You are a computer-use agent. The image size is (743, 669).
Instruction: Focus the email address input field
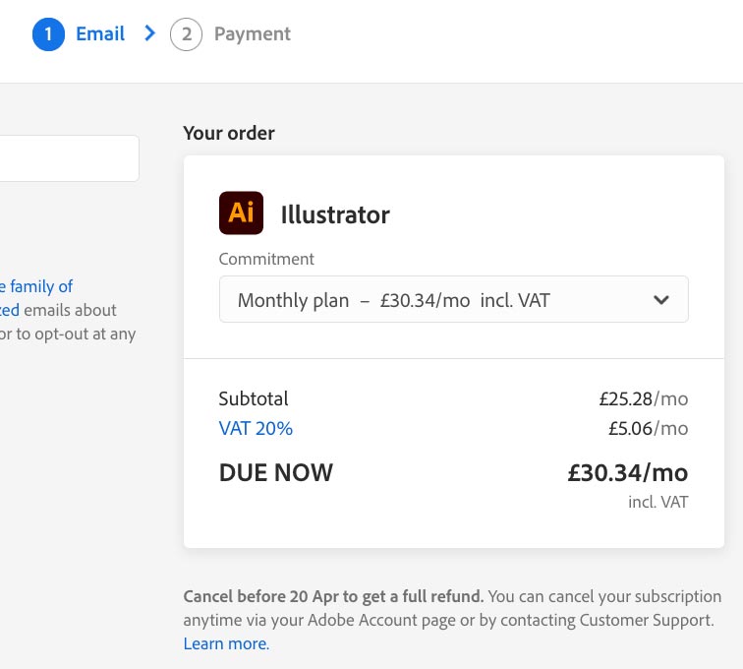69,158
